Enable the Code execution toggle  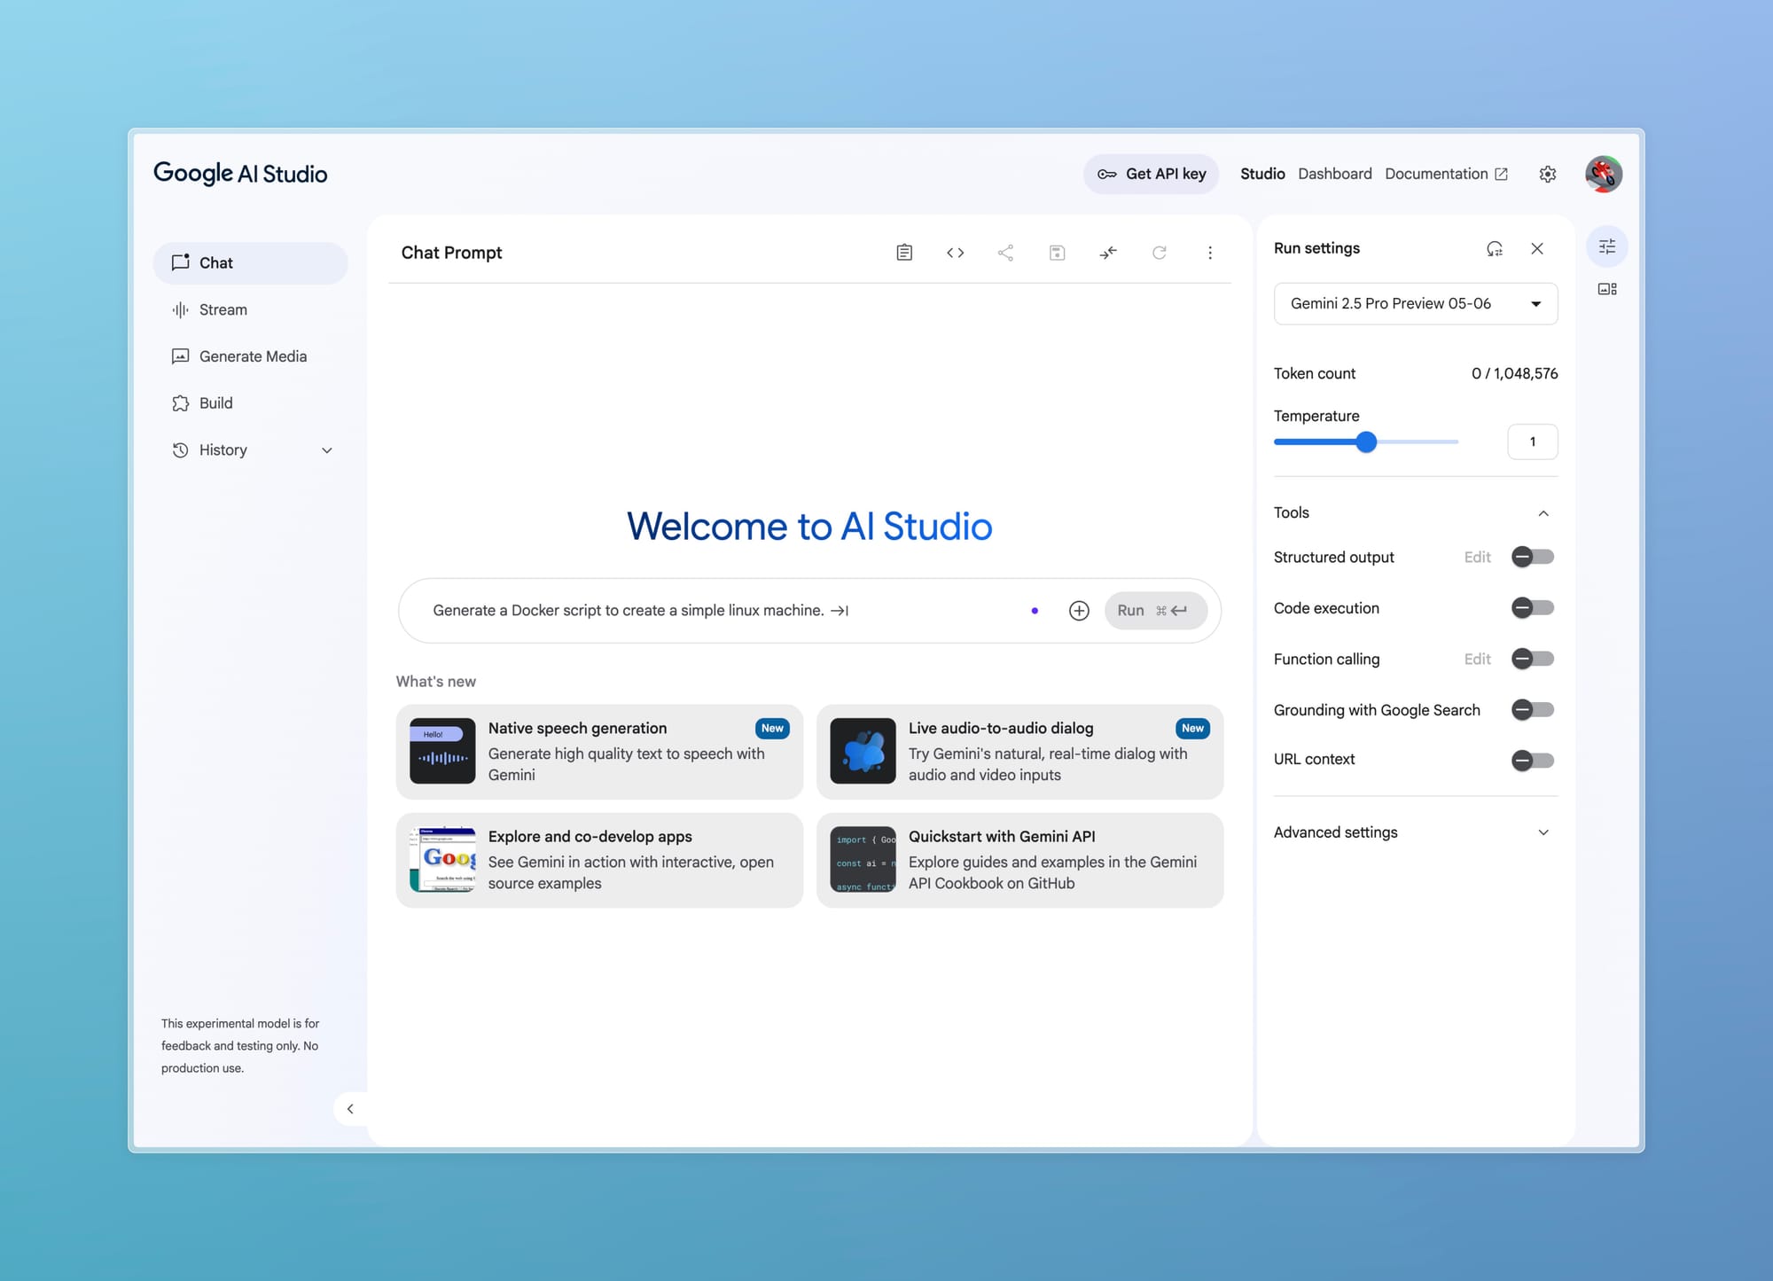point(1532,608)
